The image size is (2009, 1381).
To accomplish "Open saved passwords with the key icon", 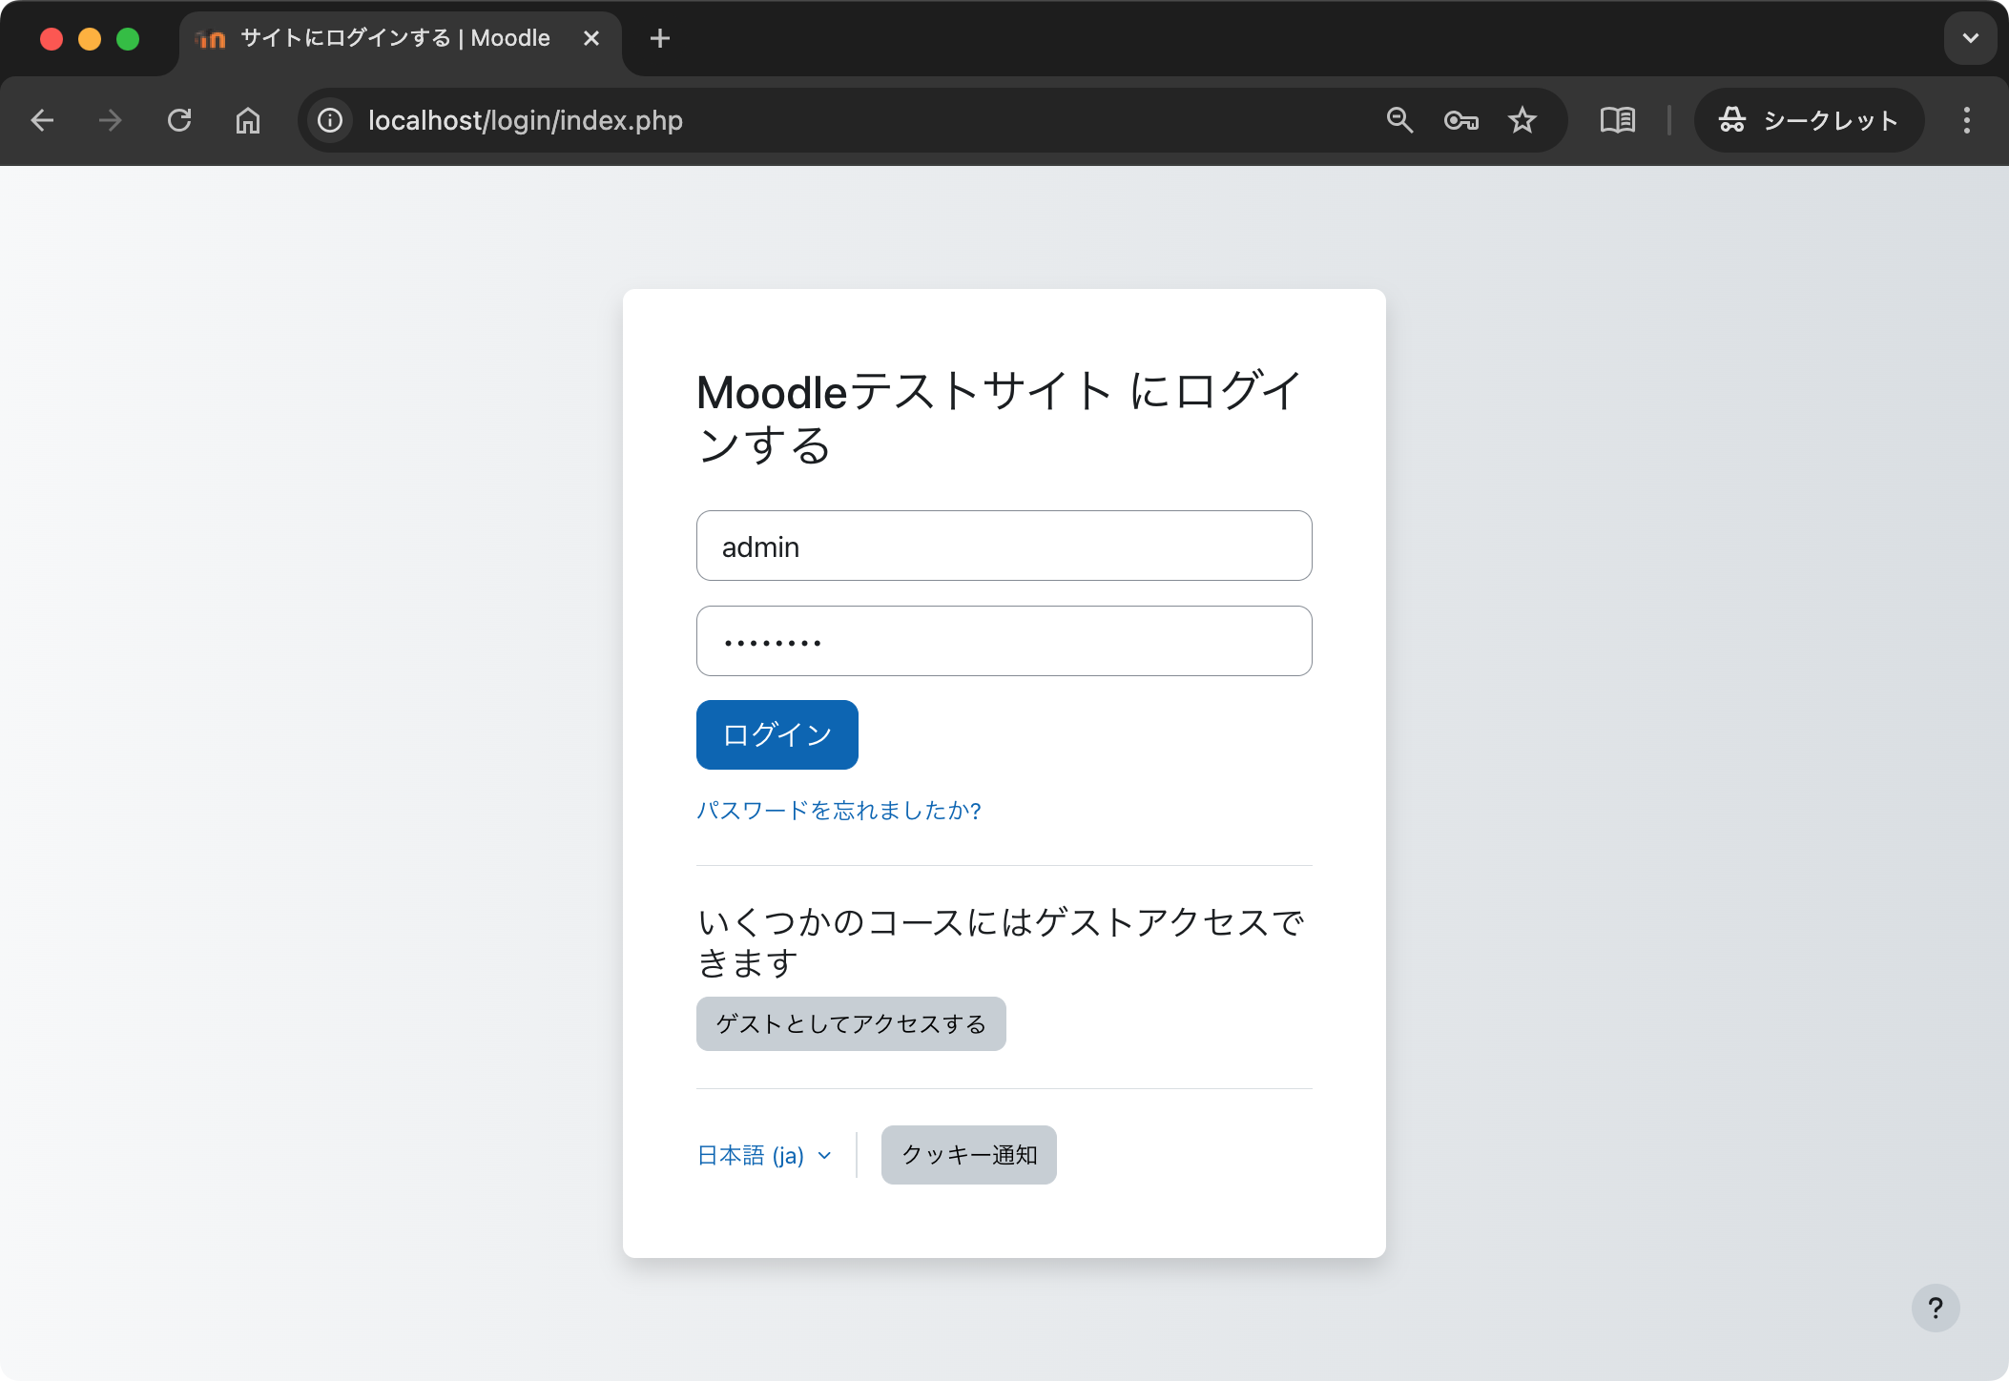I will tap(1460, 120).
